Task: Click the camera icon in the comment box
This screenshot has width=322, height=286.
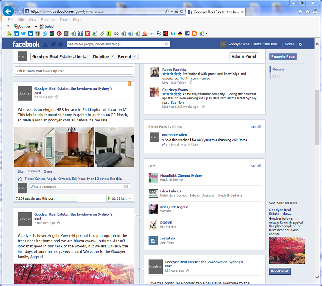Action: (126, 187)
